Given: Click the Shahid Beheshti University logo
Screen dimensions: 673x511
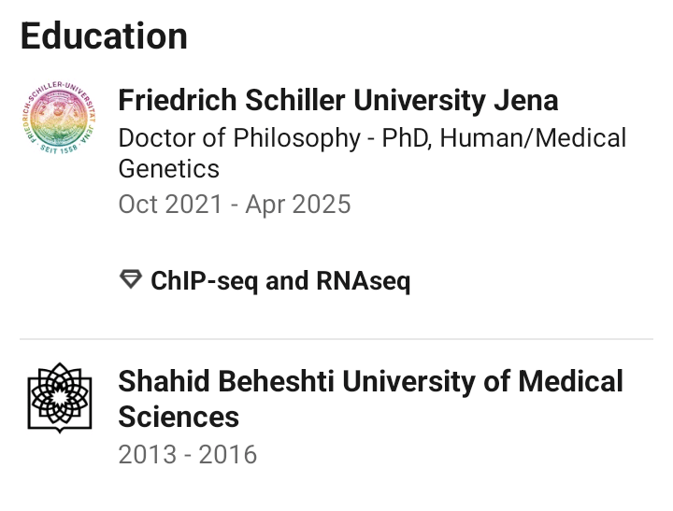Looking at the screenshot, I should 57,399.
